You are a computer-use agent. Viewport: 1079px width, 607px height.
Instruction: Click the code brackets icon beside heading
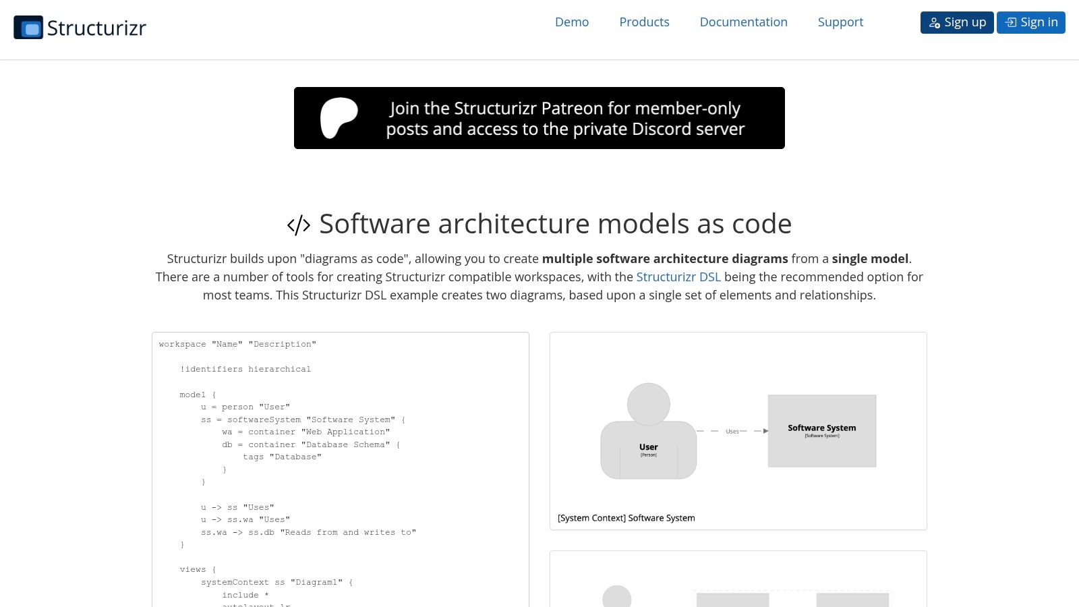[299, 225]
